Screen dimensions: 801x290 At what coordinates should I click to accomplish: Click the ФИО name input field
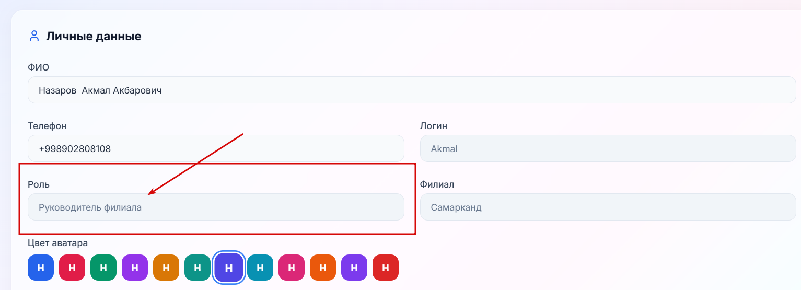tap(412, 90)
